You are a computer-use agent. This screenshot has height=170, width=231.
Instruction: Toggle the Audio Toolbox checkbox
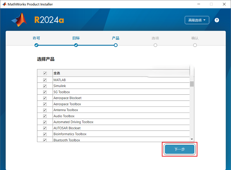pos(45,116)
